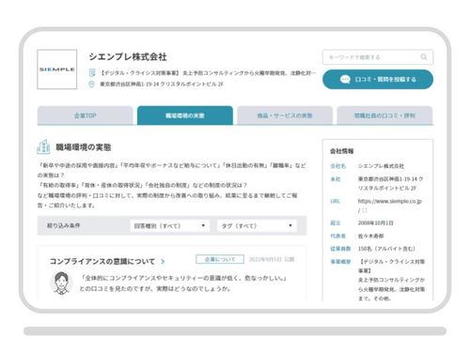Click the 2008年10月1日 founding date value
Screen dimensions: 470x352
(375, 223)
